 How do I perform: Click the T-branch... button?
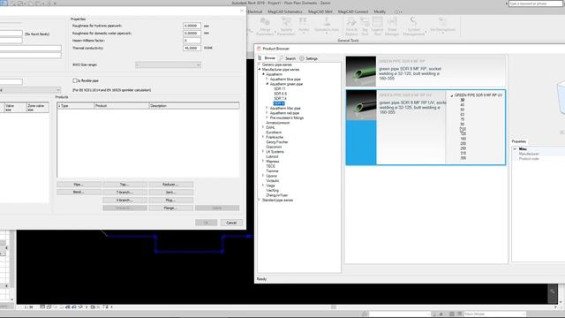coord(124,193)
